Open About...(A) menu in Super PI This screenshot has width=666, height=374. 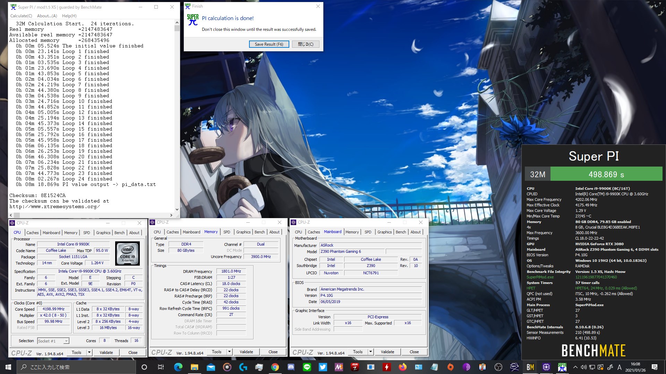click(47, 16)
